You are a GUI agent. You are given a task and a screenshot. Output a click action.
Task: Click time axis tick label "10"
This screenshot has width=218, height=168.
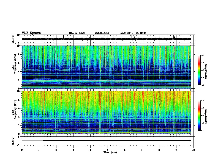pos(194,150)
